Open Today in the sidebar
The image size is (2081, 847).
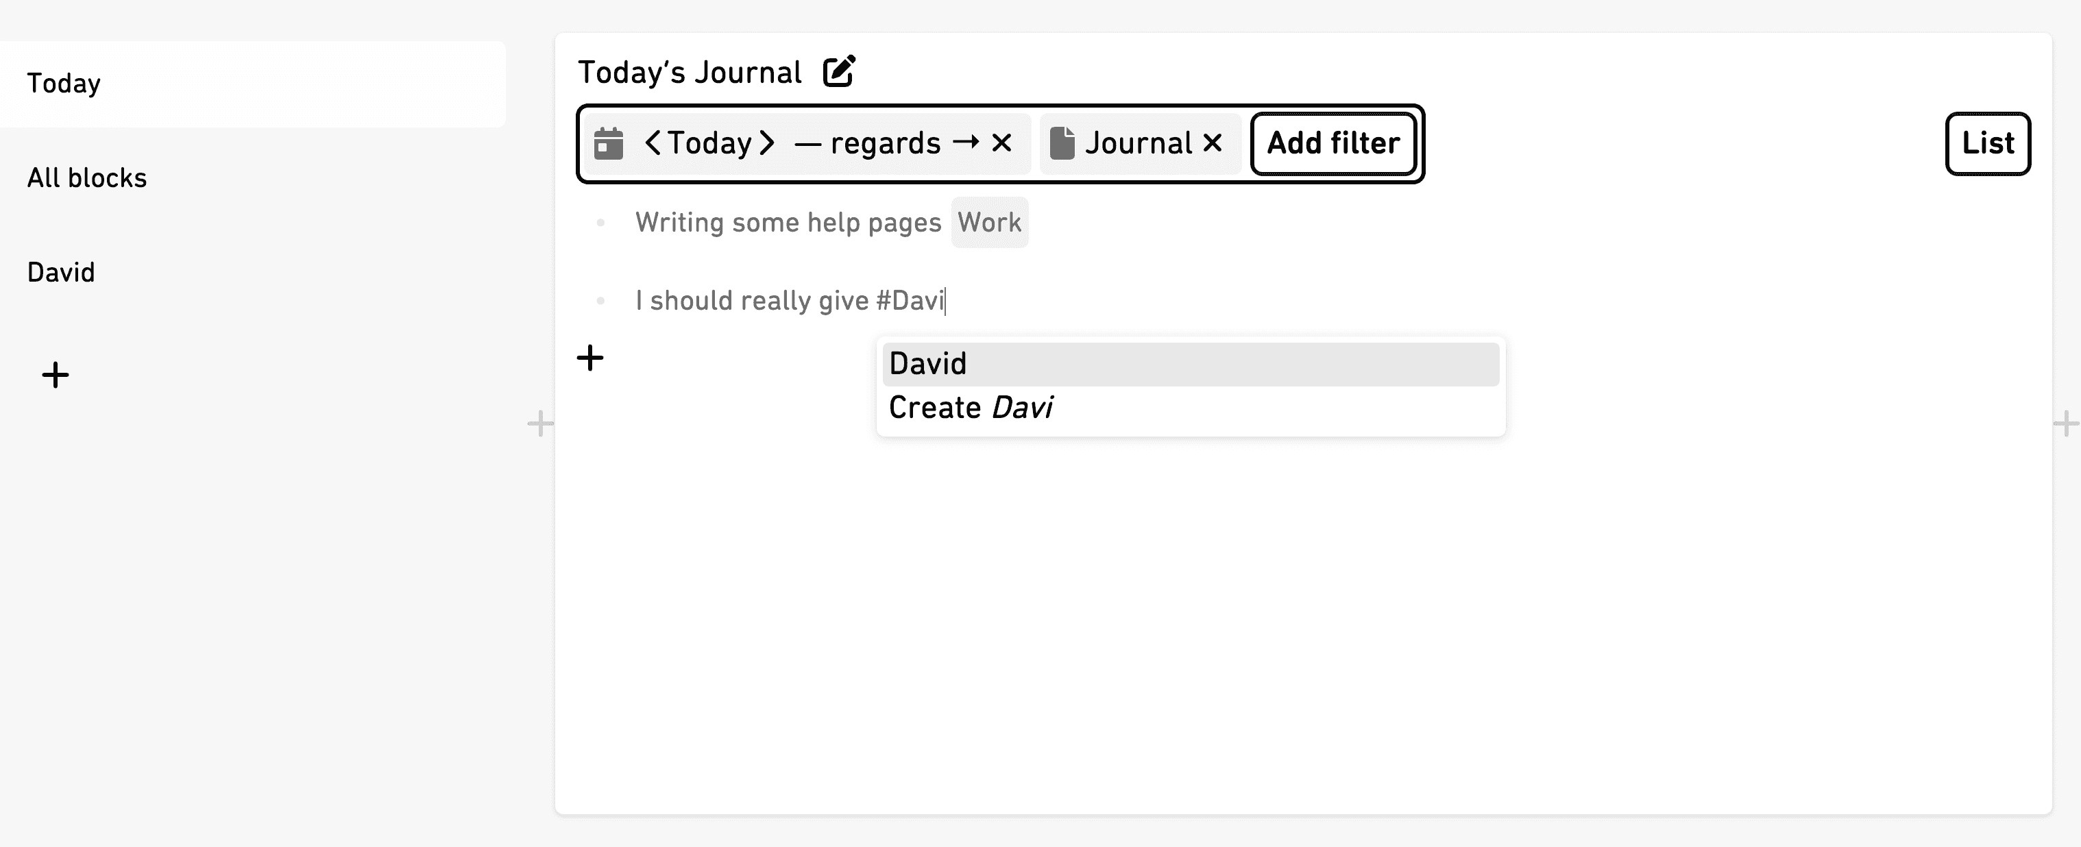point(252,84)
